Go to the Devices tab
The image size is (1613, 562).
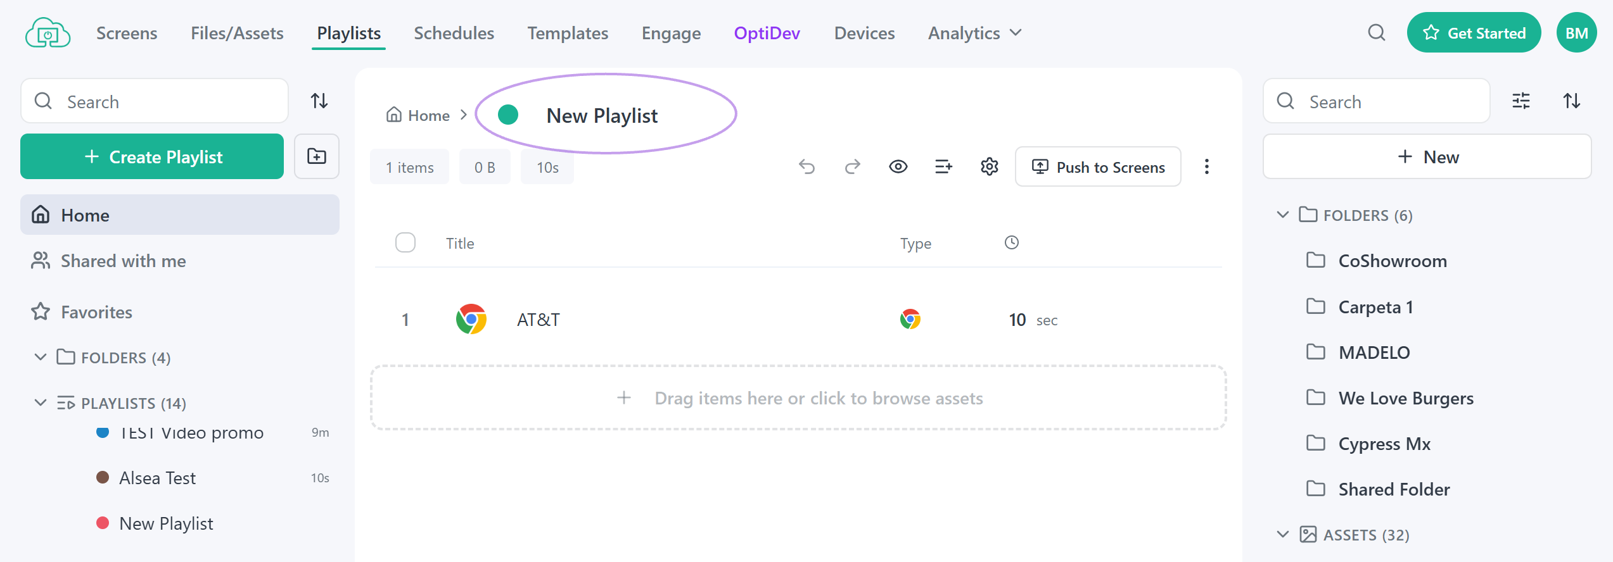tap(864, 33)
